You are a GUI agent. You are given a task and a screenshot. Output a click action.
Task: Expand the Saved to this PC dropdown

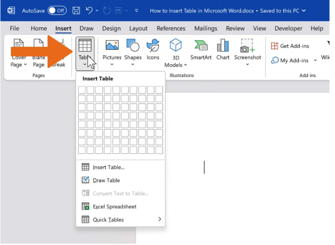[x=304, y=11]
